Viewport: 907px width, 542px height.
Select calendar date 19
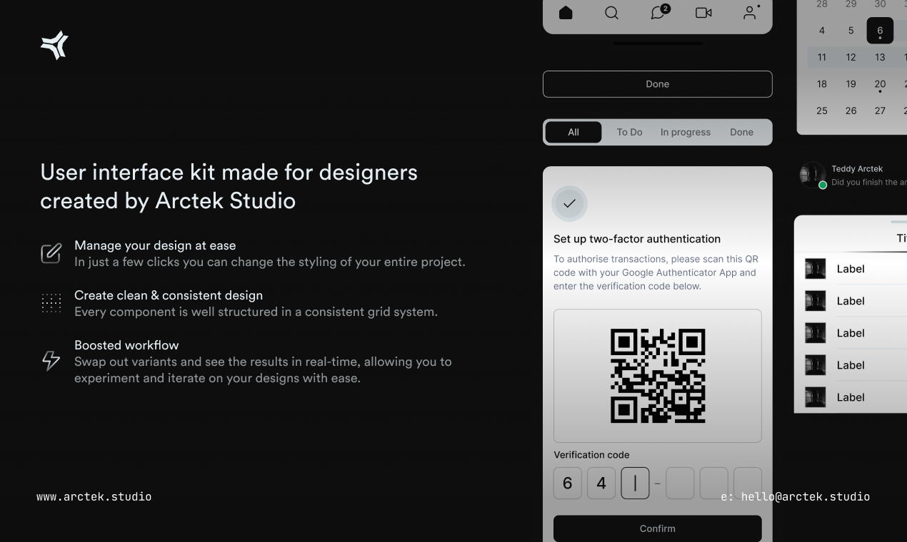click(x=851, y=84)
